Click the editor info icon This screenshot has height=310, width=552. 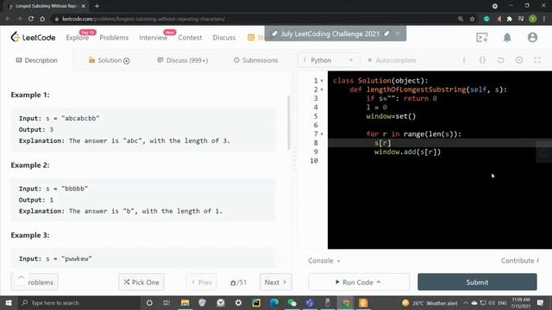464,60
